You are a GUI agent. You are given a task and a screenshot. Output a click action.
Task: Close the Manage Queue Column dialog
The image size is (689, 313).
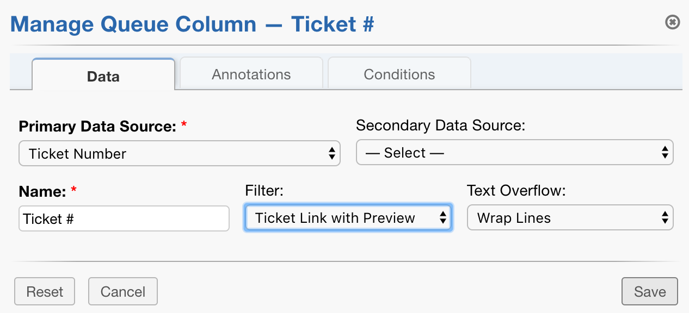click(x=672, y=22)
